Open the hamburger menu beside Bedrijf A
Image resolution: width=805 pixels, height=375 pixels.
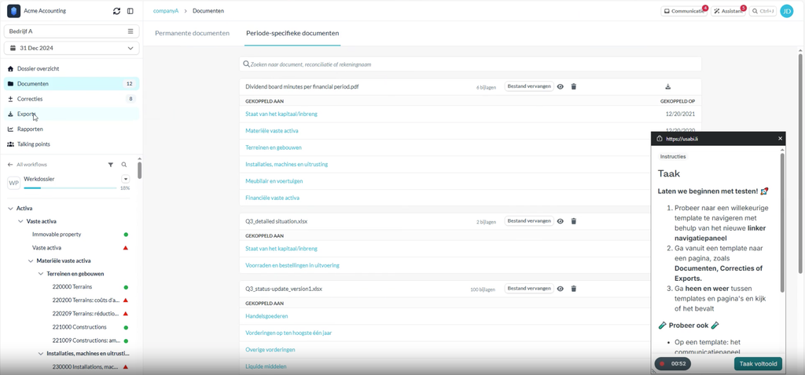click(x=130, y=31)
